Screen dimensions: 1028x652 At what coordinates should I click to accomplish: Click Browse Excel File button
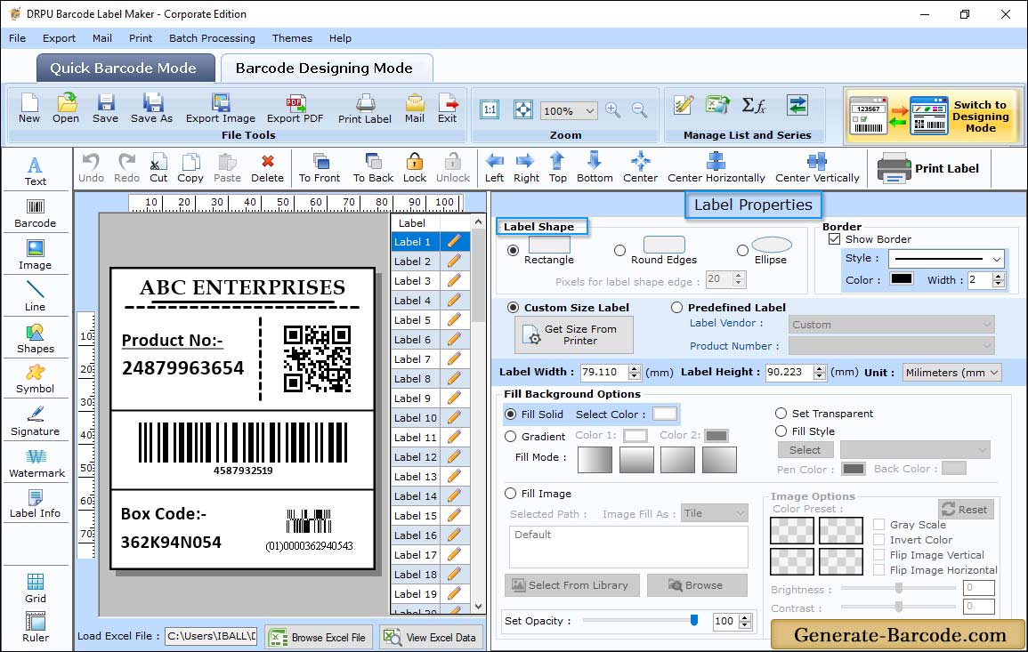[320, 637]
